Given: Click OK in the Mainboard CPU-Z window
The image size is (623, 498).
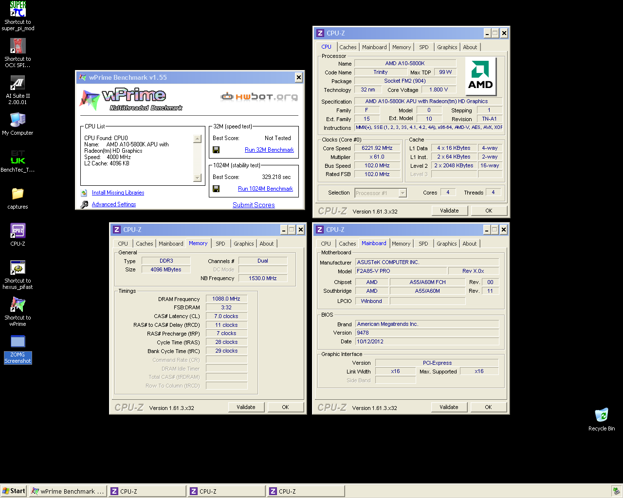Looking at the screenshot, I should point(488,407).
